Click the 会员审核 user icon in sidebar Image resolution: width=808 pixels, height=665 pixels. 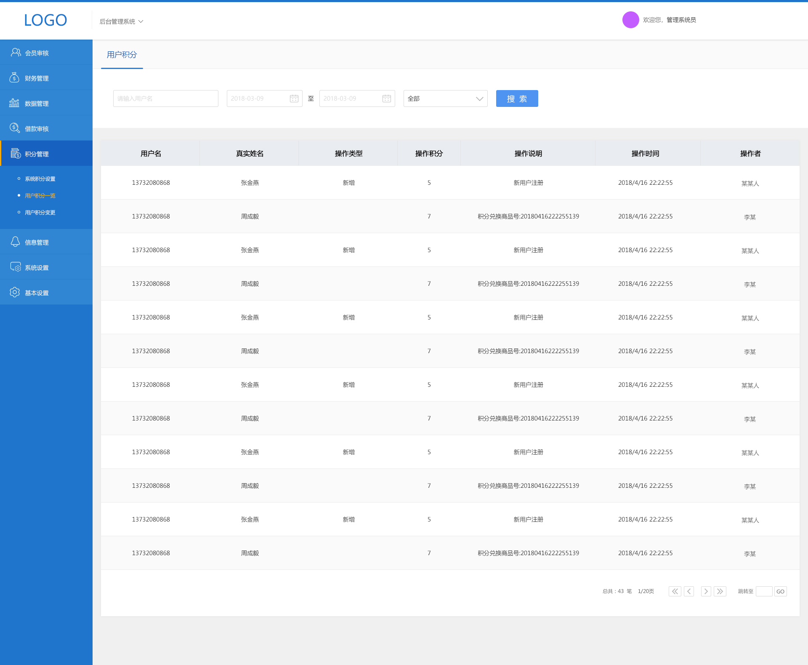coord(16,52)
